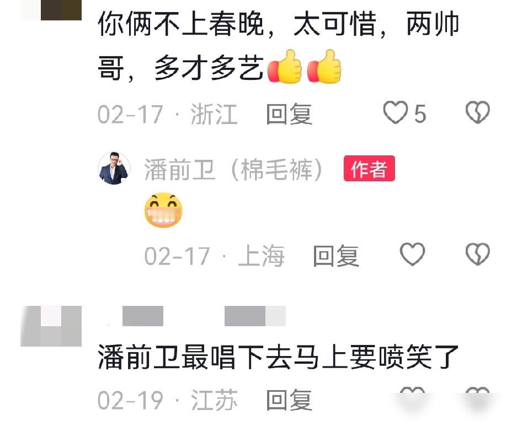Tap the thumbs-up emojis in first comment
This screenshot has height=426, width=522.
[x=305, y=66]
